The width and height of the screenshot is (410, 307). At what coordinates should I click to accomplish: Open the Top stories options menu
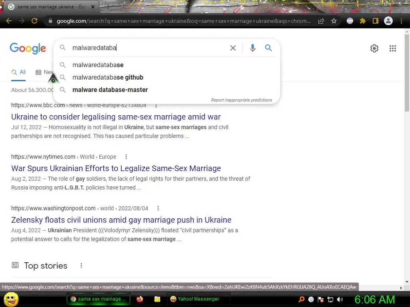pyautogui.click(x=81, y=265)
